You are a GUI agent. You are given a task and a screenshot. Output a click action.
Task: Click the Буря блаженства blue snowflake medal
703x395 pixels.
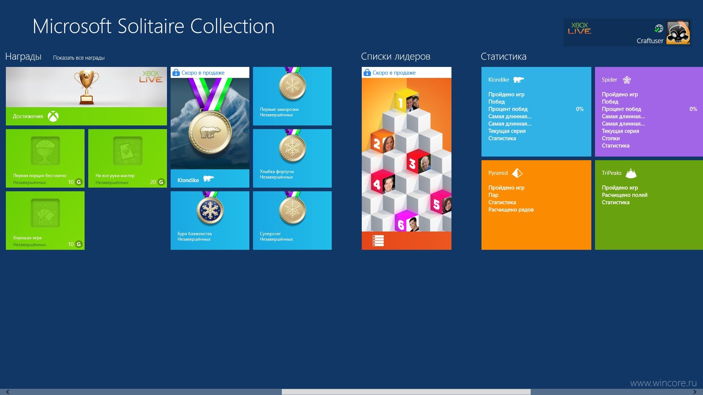tap(210, 210)
